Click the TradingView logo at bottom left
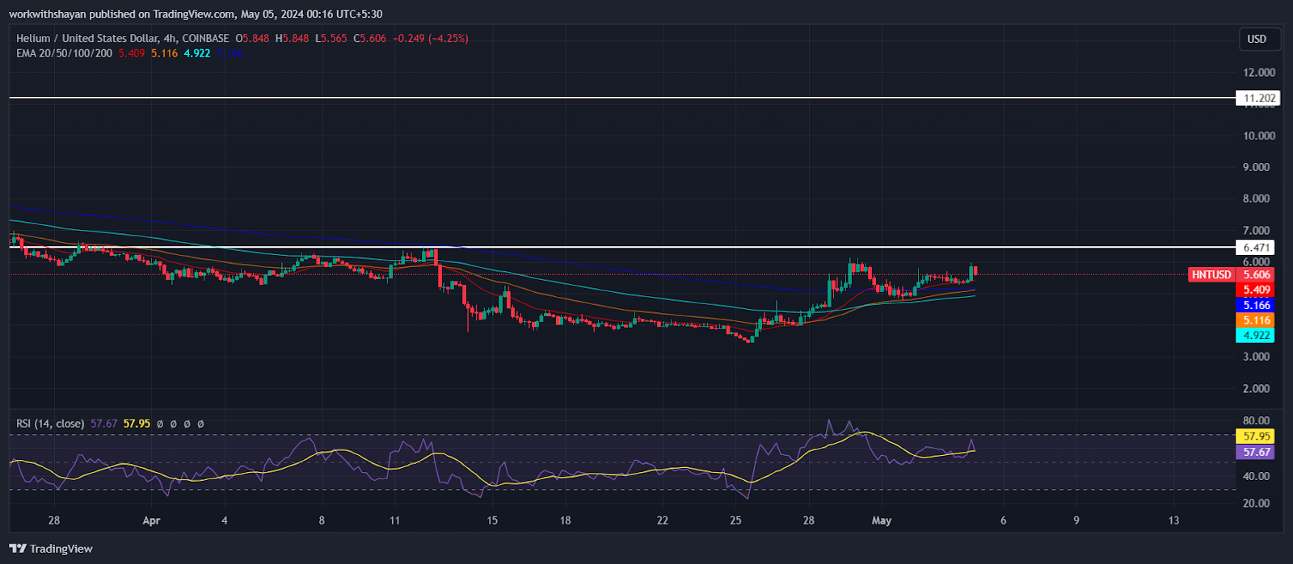 51,549
